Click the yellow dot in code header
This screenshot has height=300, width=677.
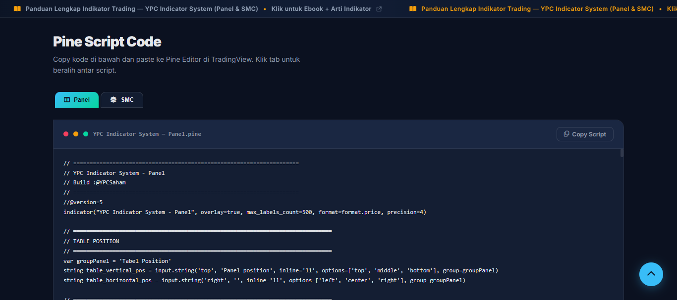pyautogui.click(x=76, y=134)
